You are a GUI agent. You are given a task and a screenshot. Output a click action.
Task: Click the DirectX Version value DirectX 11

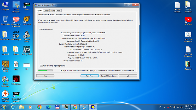pyautogui.click(x=79, y=61)
